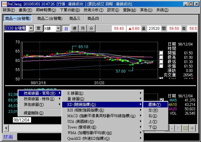This screenshot has width=201, height=142.
Task: Open the 版面(P) menu
Action: tap(9, 10)
